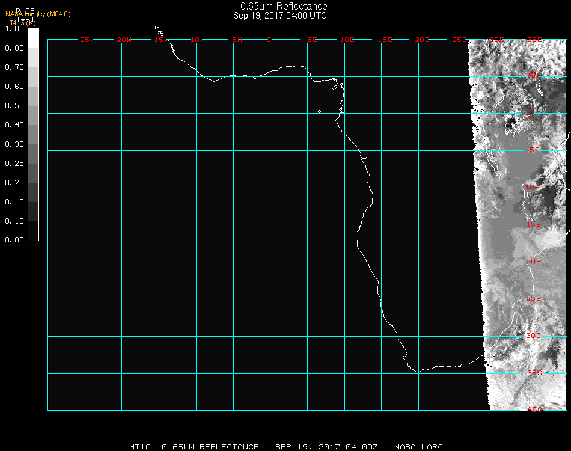Click the 10S latitude label

coord(533,188)
